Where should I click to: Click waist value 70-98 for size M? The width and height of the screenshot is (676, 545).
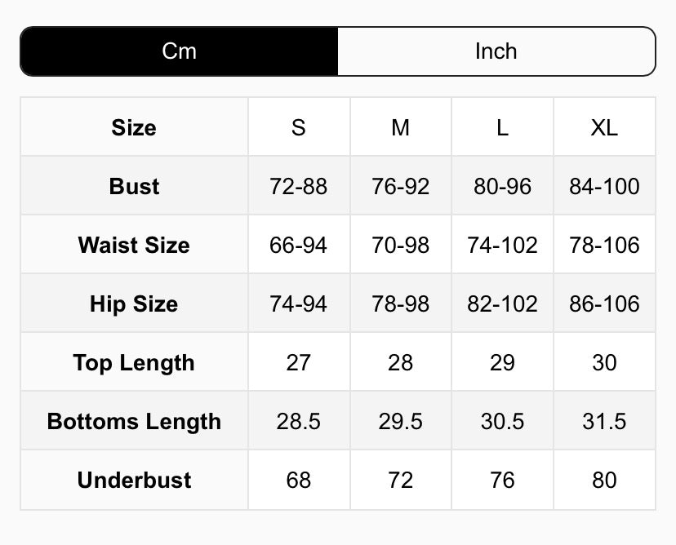(400, 245)
